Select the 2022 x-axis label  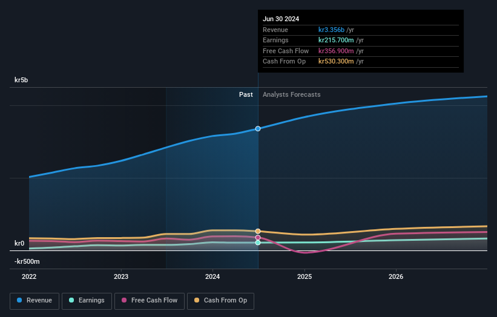(29, 276)
